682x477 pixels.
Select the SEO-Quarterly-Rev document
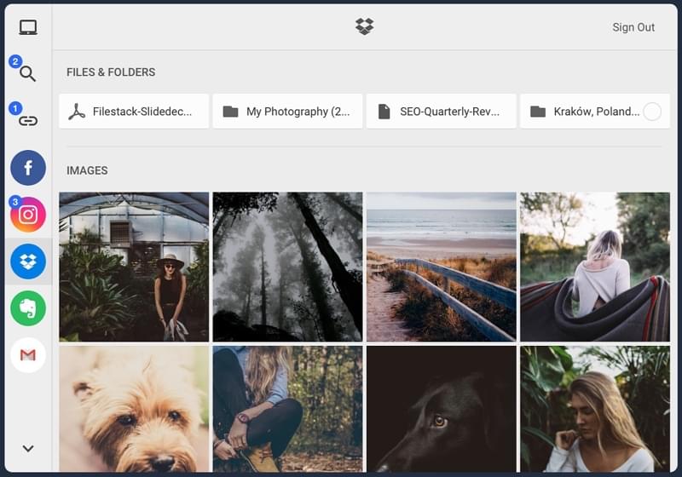pyautogui.click(x=441, y=112)
